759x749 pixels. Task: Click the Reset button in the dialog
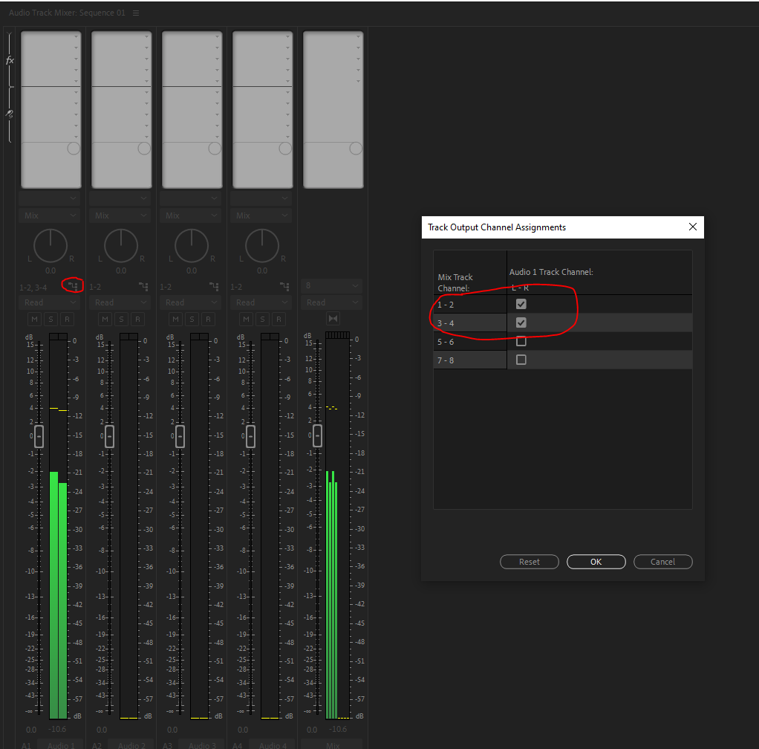point(529,562)
